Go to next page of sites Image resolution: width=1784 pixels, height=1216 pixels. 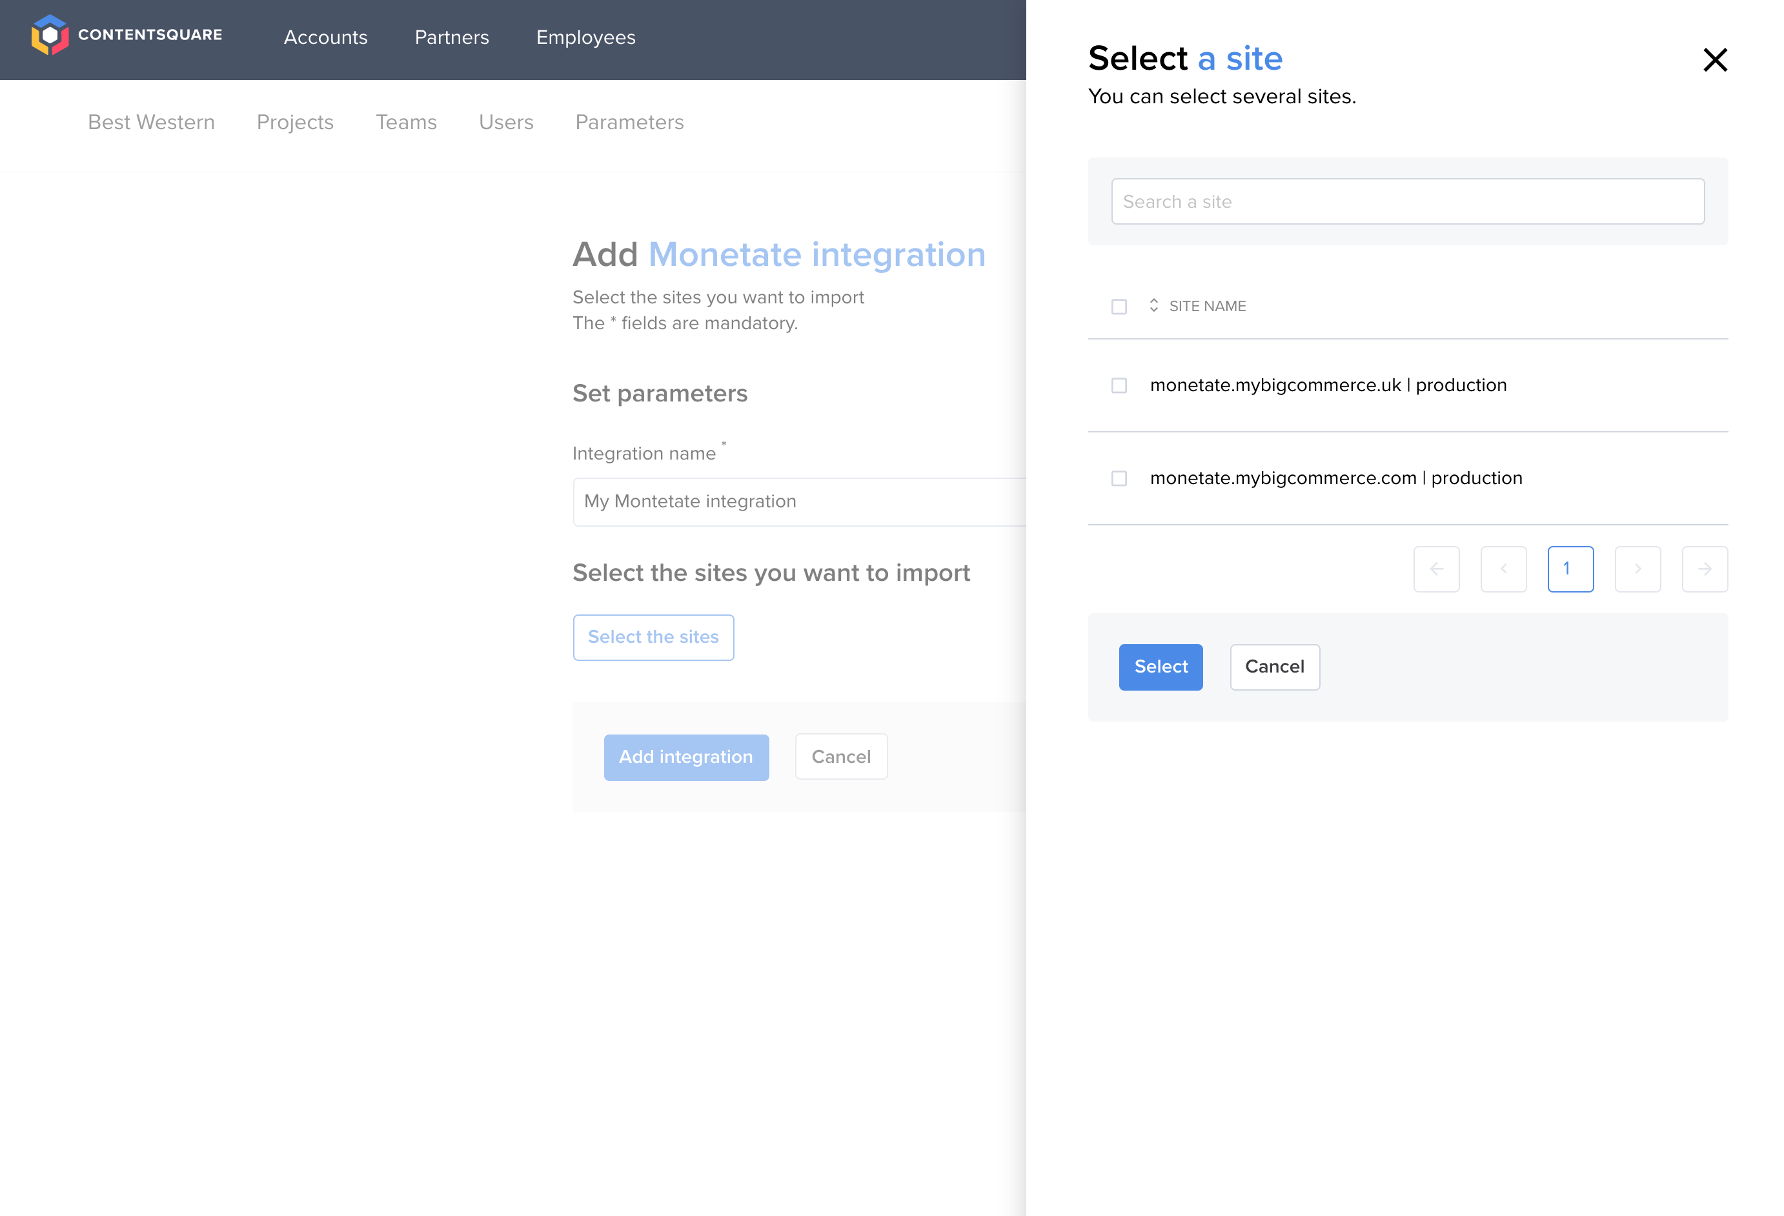(1637, 569)
